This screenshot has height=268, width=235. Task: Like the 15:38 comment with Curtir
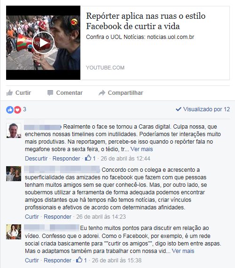[32, 260]
